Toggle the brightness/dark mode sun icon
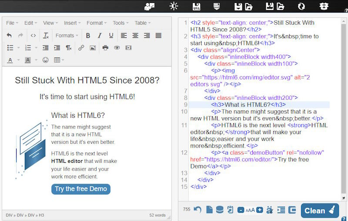 click(174, 6)
